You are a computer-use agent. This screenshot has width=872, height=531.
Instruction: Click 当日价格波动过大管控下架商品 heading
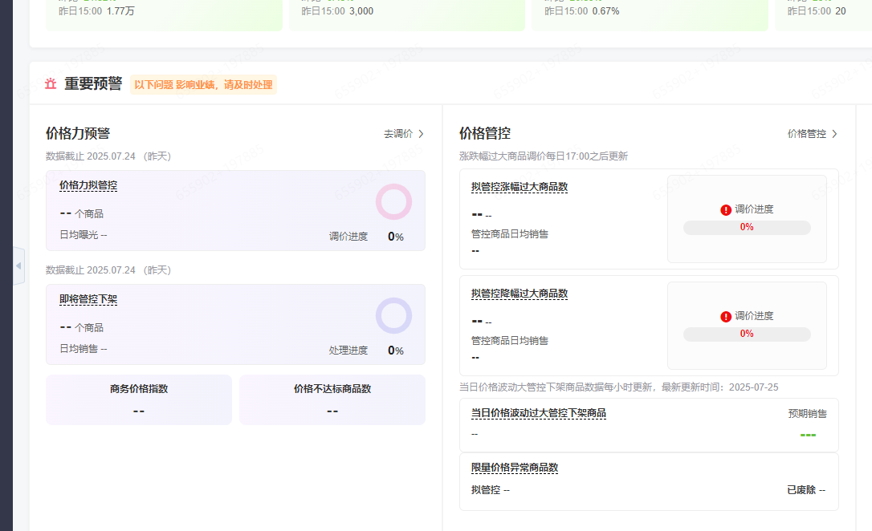[538, 413]
